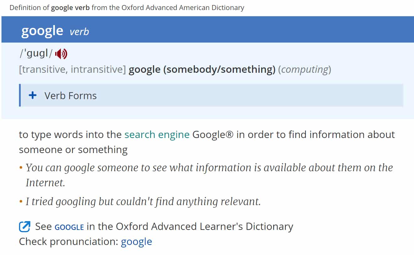
Task: Click the italic "verb" part-of-speech label
Action: 79,32
